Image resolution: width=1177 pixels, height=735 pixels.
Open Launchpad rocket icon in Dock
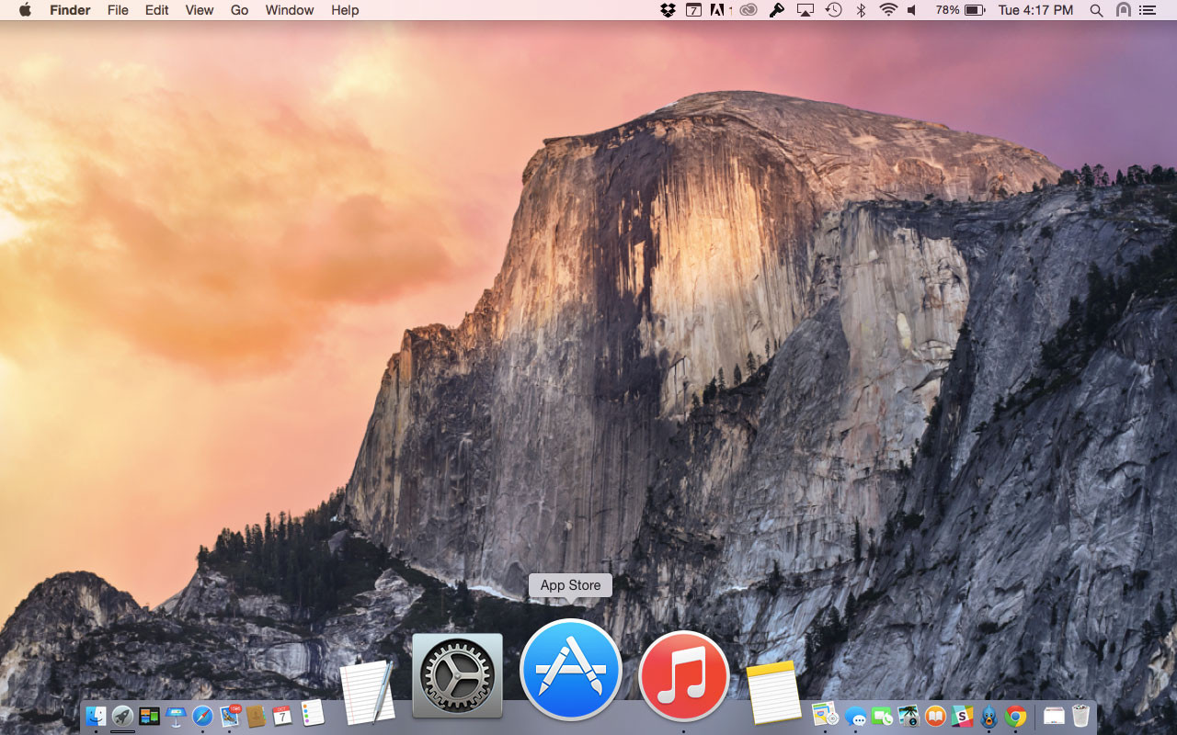click(122, 716)
